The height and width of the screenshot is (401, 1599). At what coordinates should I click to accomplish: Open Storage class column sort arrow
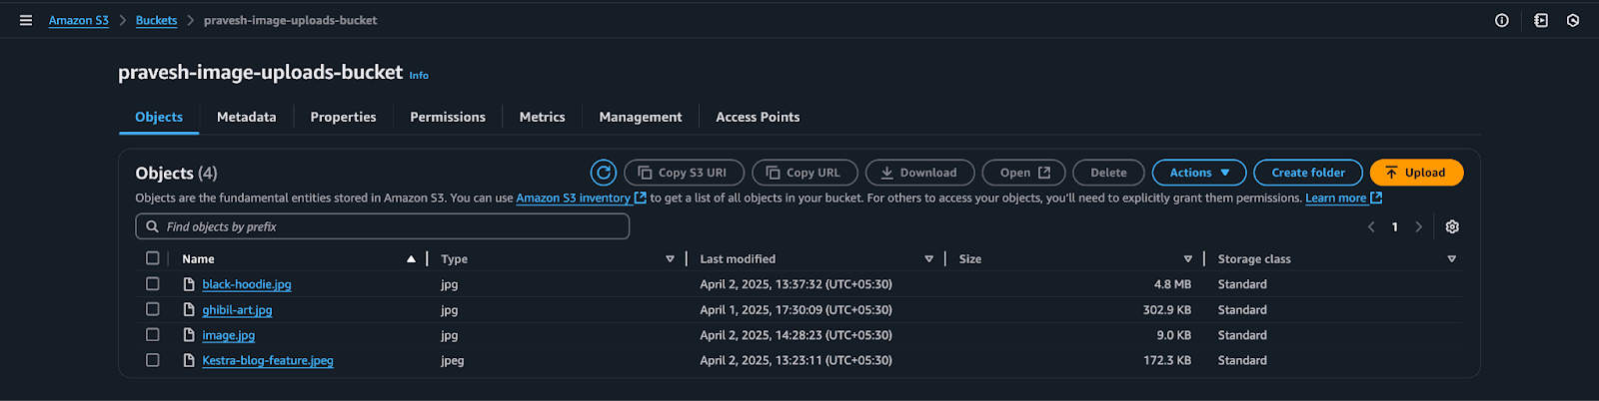point(1451,259)
